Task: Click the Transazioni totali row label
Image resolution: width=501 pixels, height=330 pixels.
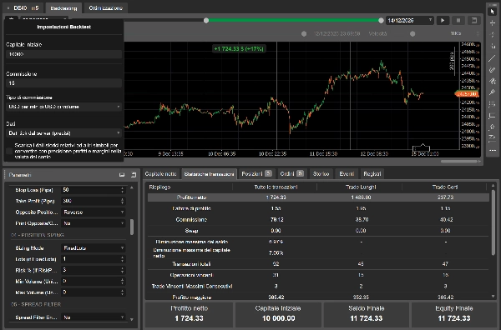Action: pos(191,264)
